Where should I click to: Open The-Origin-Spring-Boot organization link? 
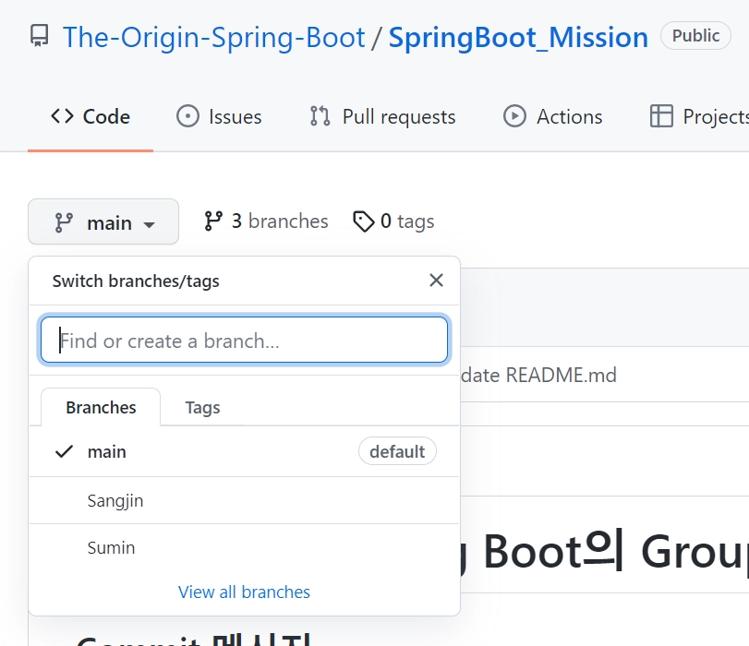(x=214, y=37)
